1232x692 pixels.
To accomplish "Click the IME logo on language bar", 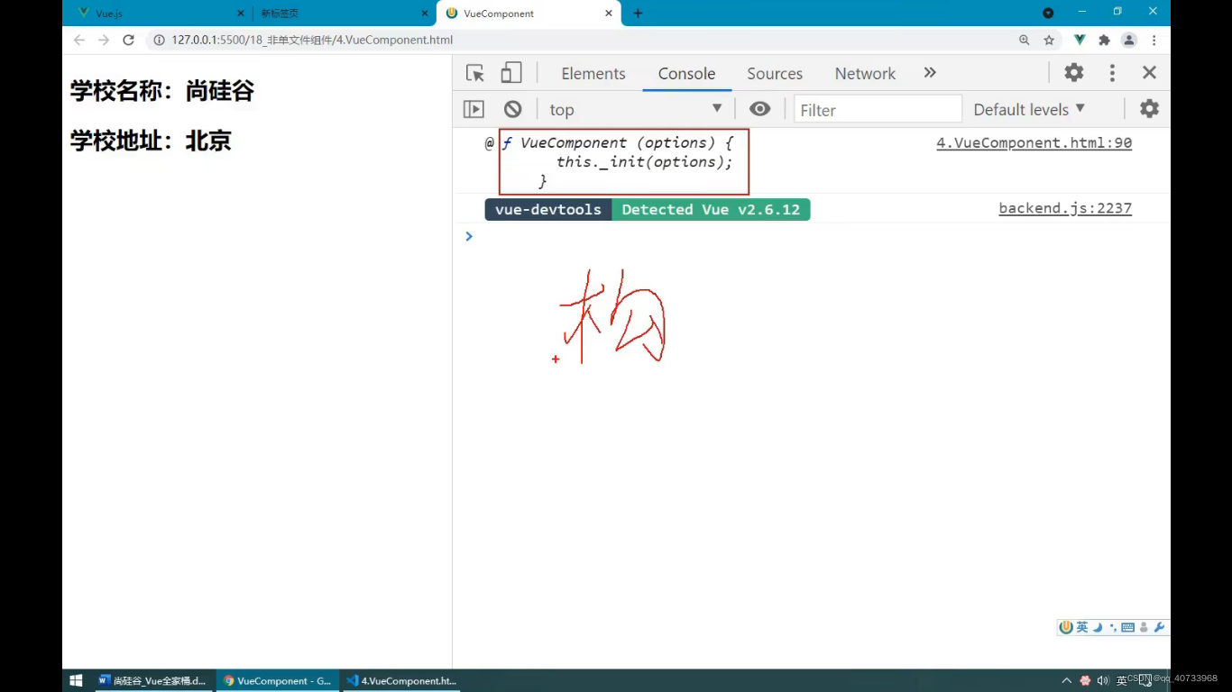I will click(1066, 627).
